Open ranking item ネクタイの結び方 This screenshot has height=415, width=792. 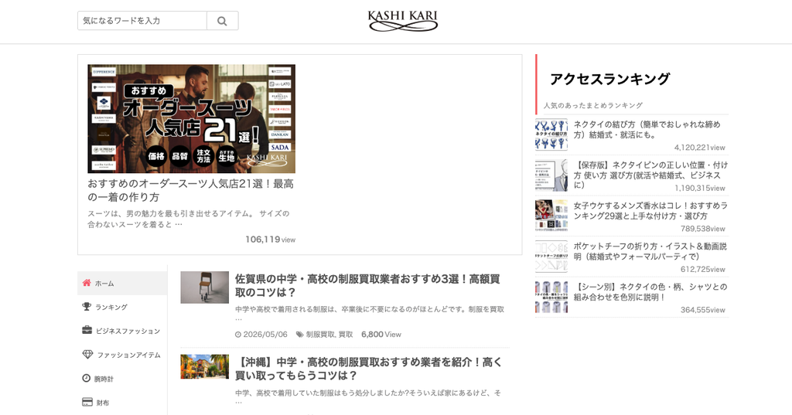coord(647,129)
